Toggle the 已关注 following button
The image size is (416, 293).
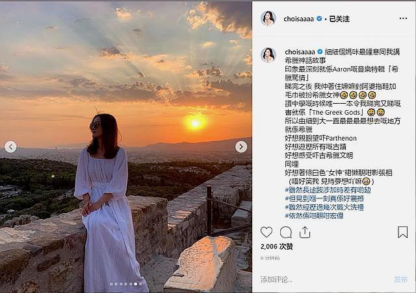click(x=339, y=19)
